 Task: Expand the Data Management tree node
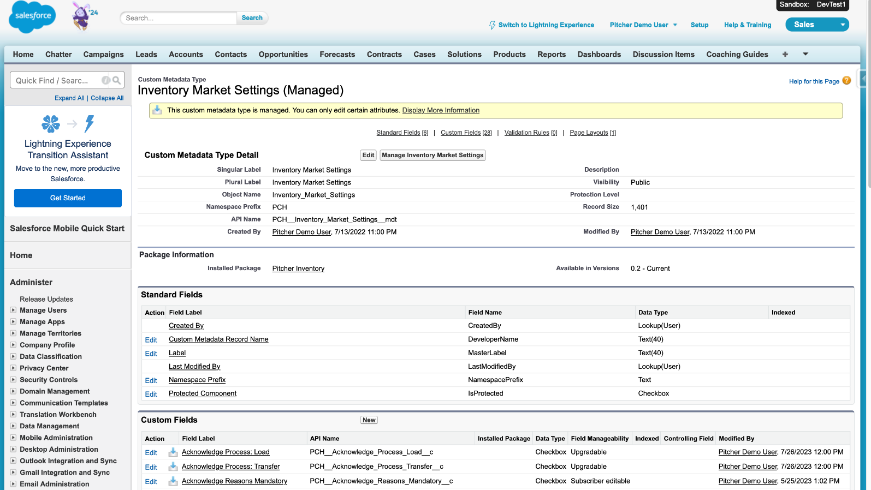[13, 426]
